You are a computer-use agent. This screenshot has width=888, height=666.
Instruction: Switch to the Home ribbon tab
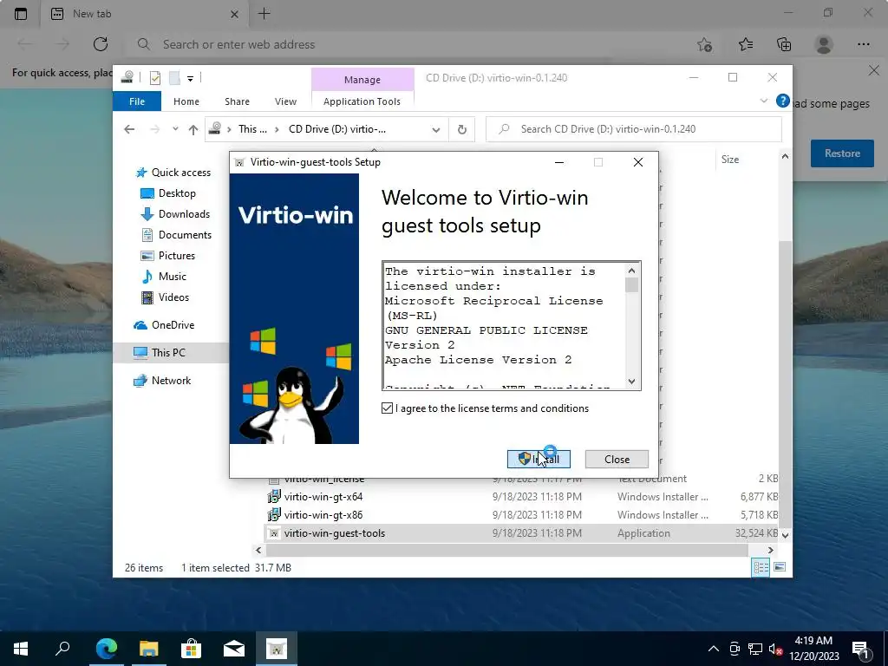pos(186,101)
